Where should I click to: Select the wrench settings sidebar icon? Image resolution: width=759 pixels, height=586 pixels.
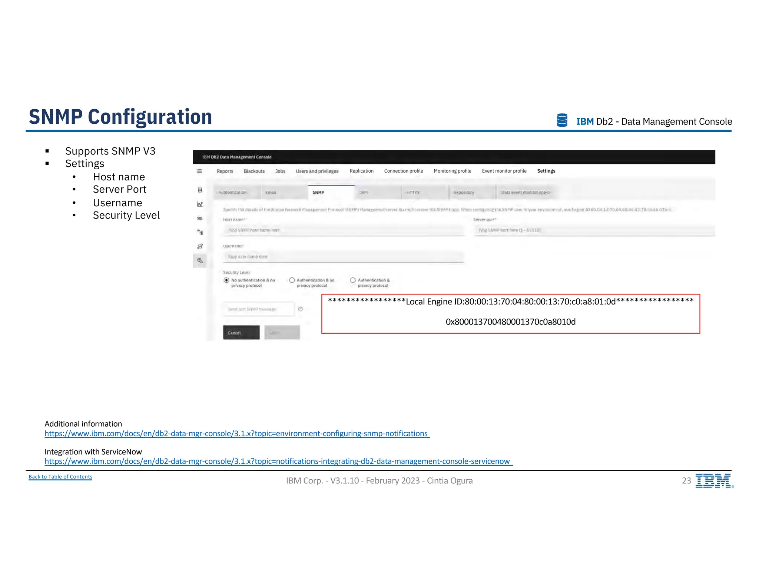[x=200, y=260]
